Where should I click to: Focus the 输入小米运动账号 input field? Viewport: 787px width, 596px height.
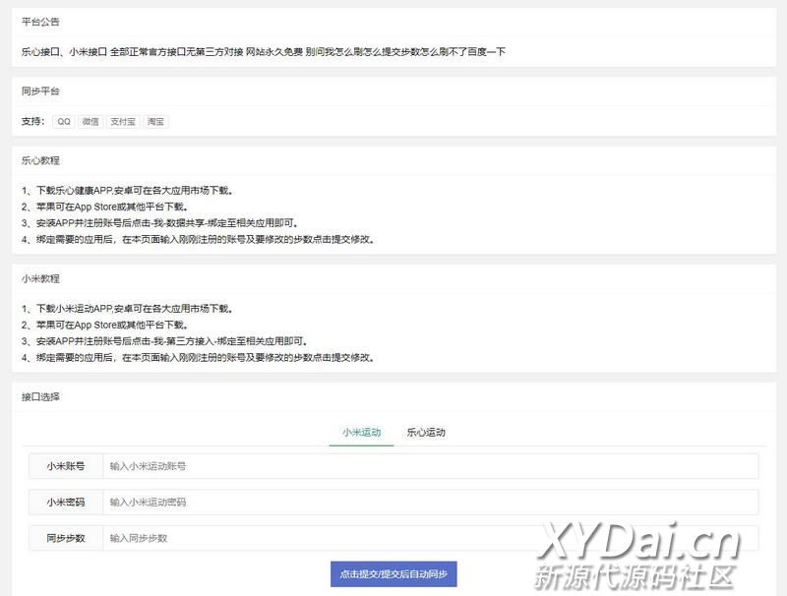[x=430, y=466]
